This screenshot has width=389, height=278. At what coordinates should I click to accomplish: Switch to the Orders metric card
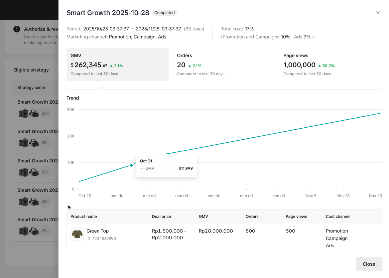coord(224,64)
